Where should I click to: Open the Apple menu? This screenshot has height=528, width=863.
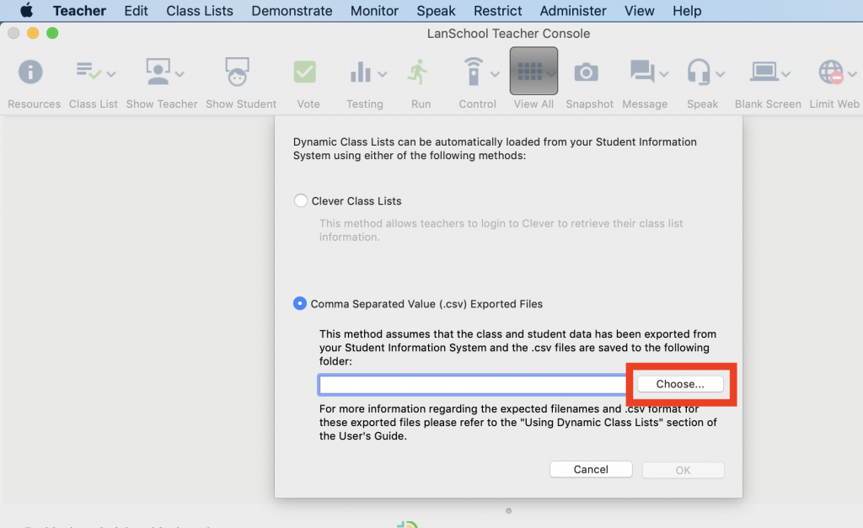26,11
